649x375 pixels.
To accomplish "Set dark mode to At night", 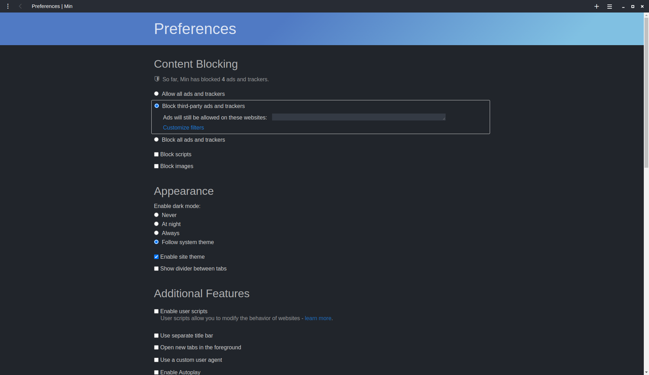I will [x=156, y=224].
